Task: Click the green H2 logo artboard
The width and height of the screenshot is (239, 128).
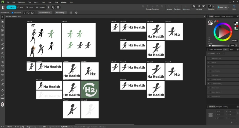Action: pyautogui.click(x=90, y=89)
